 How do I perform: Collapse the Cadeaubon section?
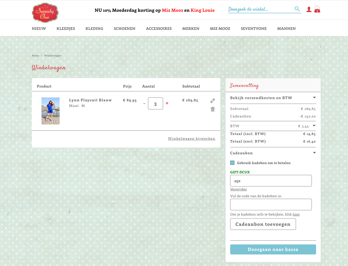click(x=314, y=153)
